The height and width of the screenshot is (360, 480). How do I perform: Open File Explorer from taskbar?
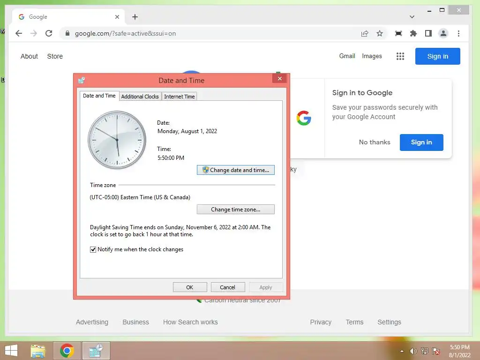pos(38,351)
